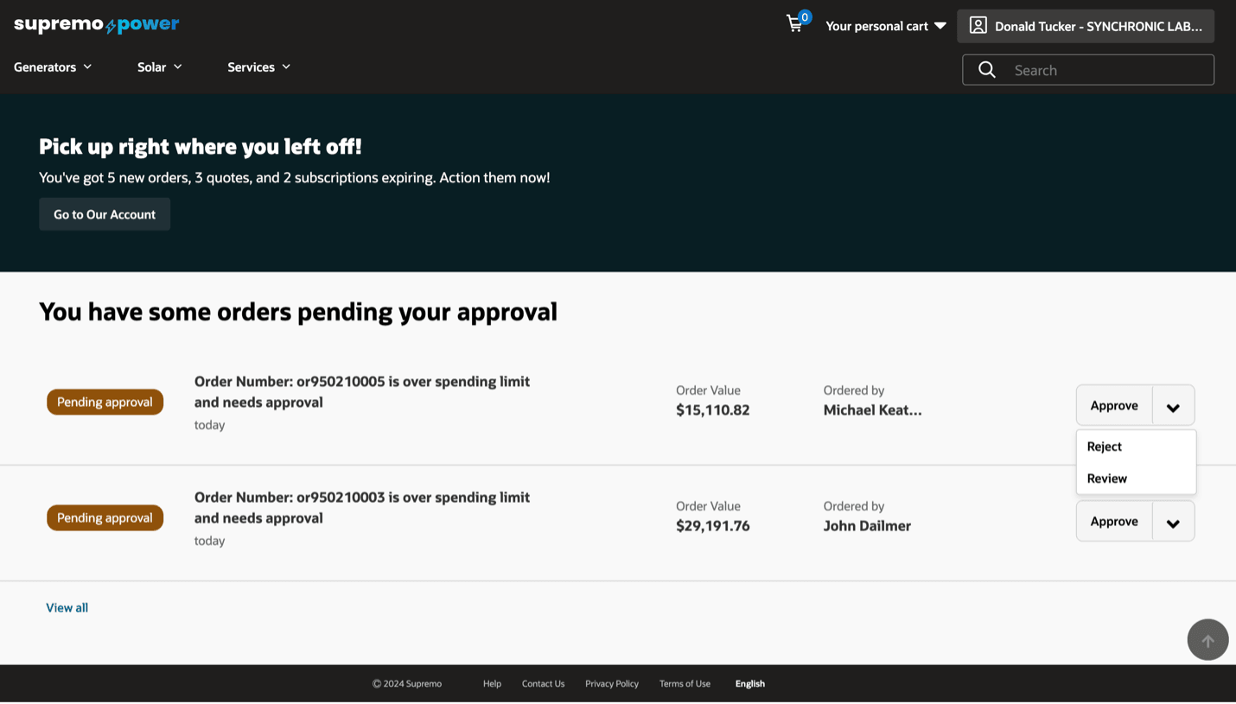Open the Privacy Policy footer link

click(x=611, y=683)
